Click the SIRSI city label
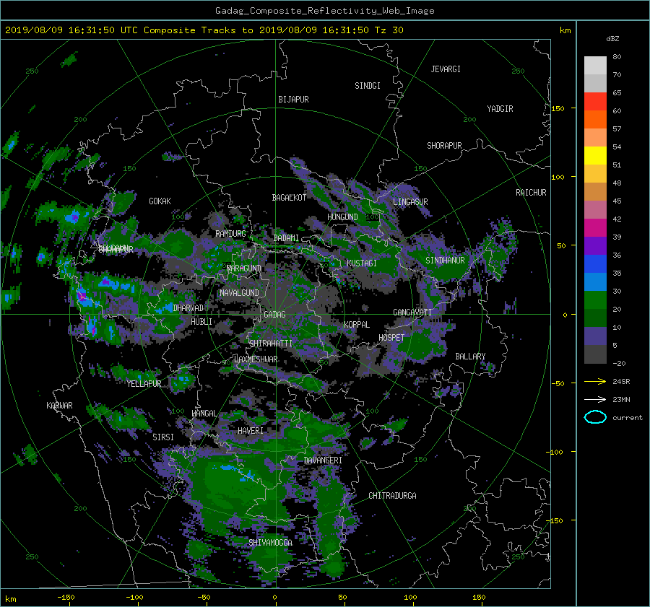 163,437
